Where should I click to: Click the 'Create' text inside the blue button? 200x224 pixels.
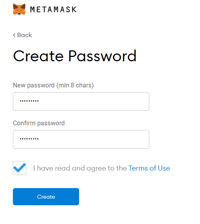46,197
